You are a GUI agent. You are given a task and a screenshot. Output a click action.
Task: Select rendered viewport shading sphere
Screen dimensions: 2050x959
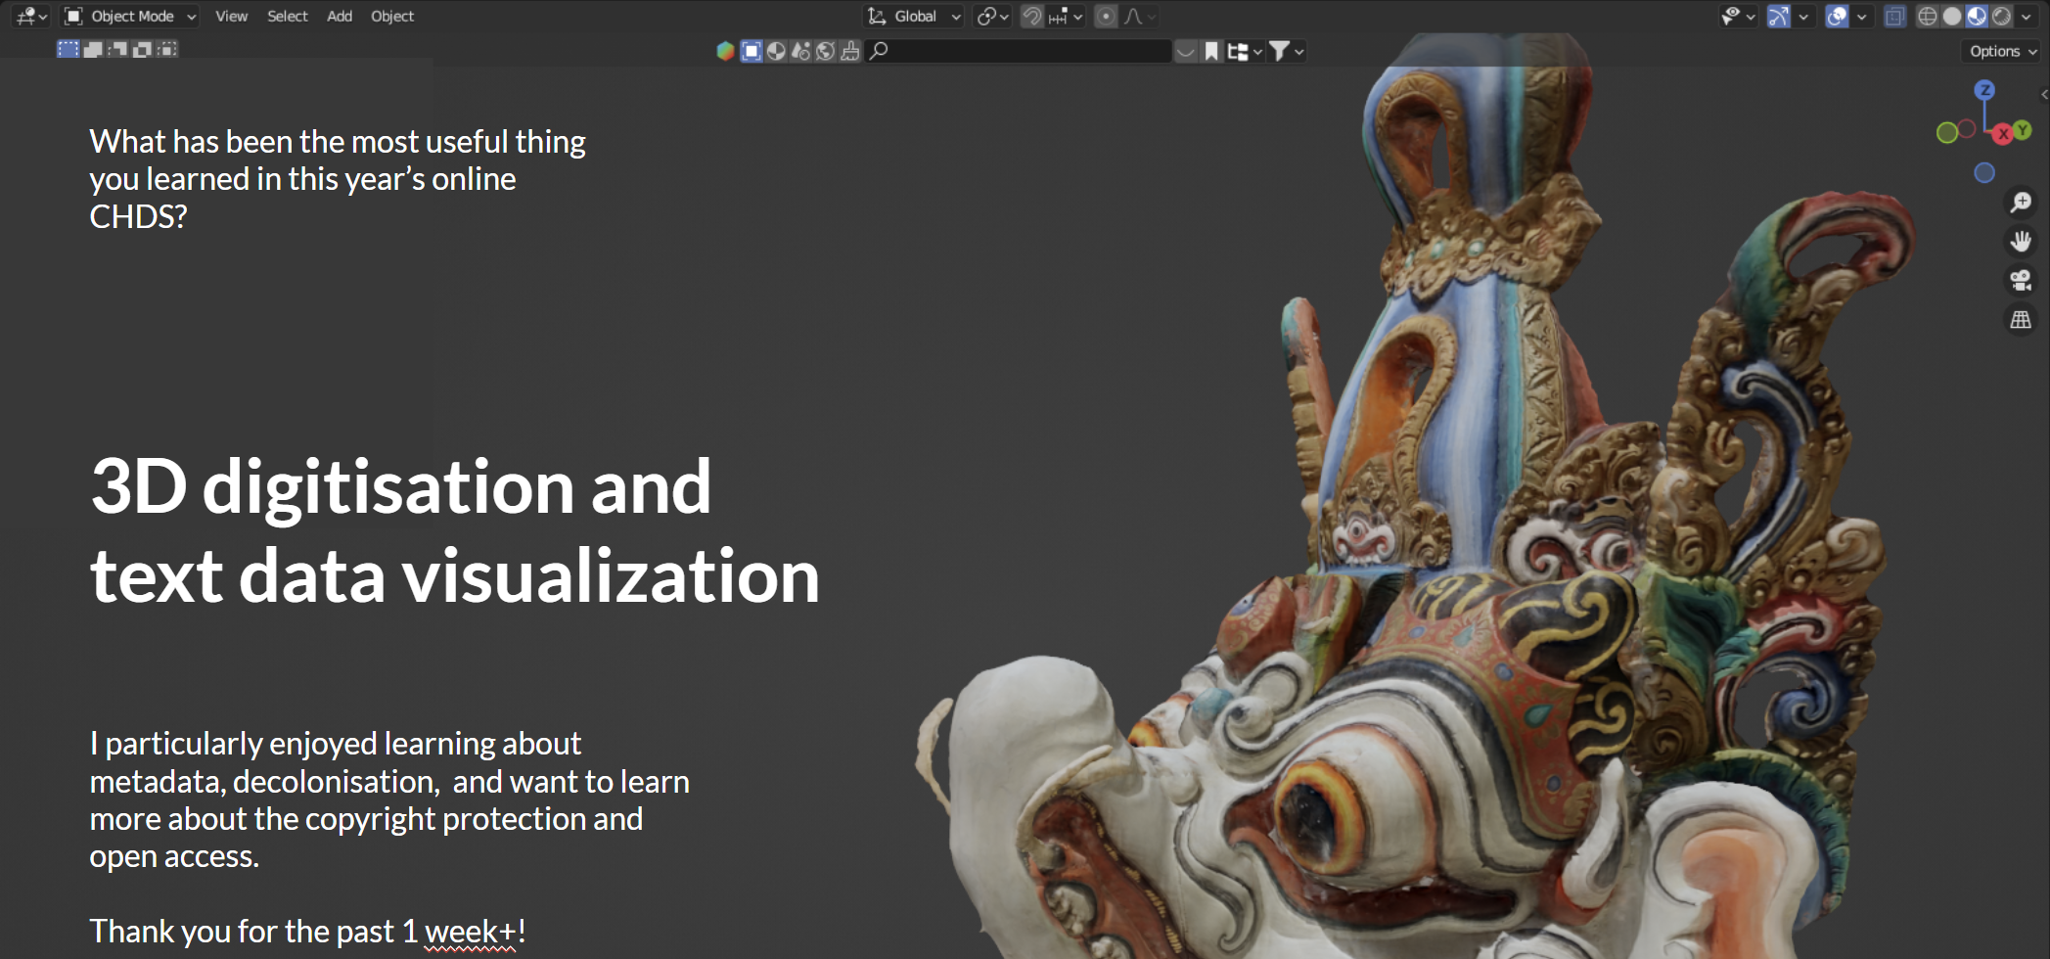point(2002,17)
